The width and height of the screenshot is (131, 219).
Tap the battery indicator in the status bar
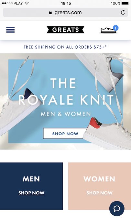point(125,3)
